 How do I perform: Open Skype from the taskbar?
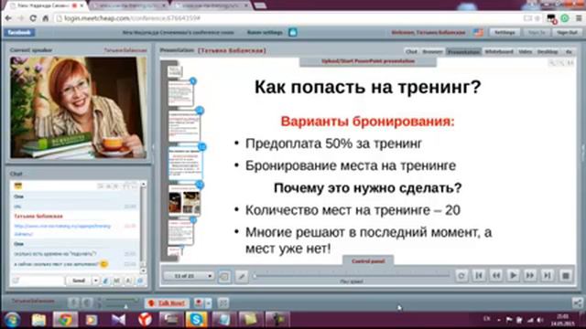(x=197, y=320)
